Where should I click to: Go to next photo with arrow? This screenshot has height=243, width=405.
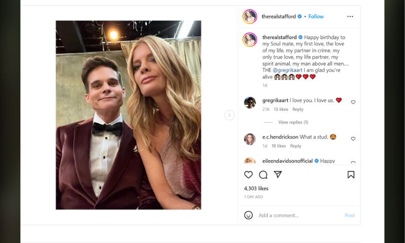pyautogui.click(x=229, y=115)
